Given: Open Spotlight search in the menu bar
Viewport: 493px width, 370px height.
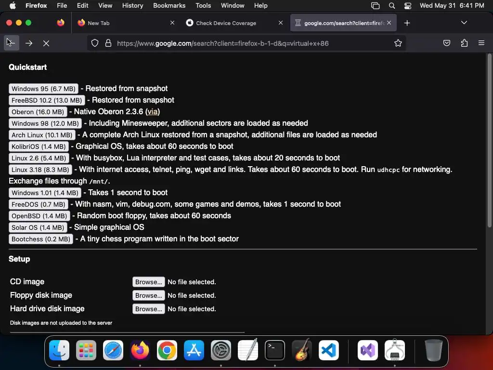Looking at the screenshot, I should point(392,6).
